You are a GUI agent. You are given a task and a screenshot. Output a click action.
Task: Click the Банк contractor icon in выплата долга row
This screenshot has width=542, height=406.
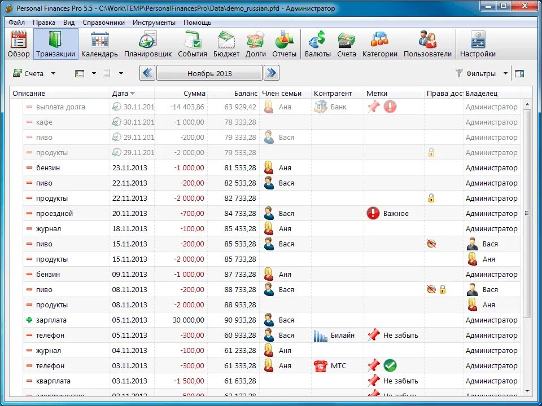[321, 107]
